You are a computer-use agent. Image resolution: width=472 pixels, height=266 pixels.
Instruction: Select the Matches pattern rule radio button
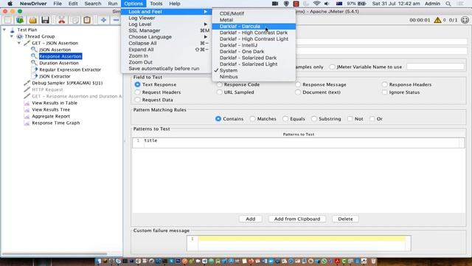click(252, 119)
